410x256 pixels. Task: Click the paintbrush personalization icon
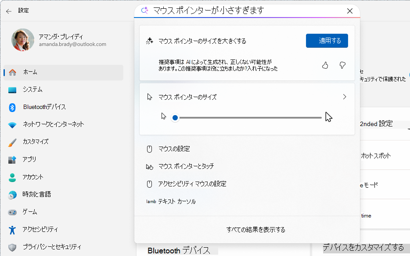click(12, 142)
